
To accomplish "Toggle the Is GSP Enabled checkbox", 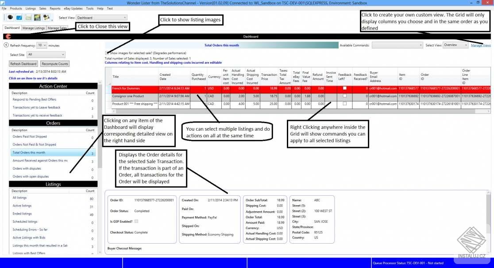I will (x=136, y=221).
